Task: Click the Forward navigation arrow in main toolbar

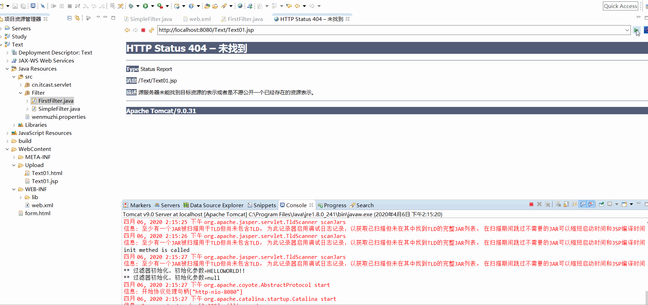Action: (x=312, y=6)
